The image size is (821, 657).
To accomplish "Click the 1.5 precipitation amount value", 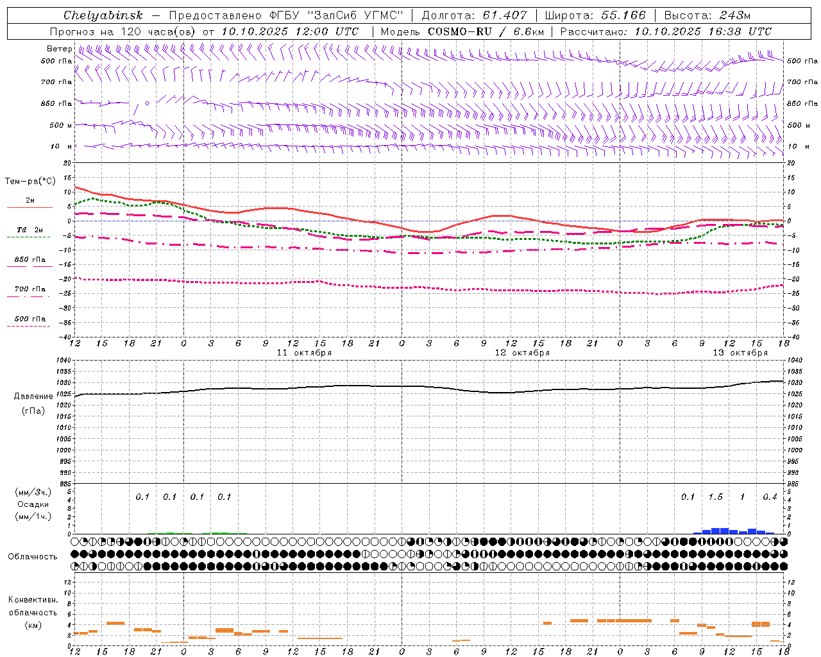I will [715, 497].
